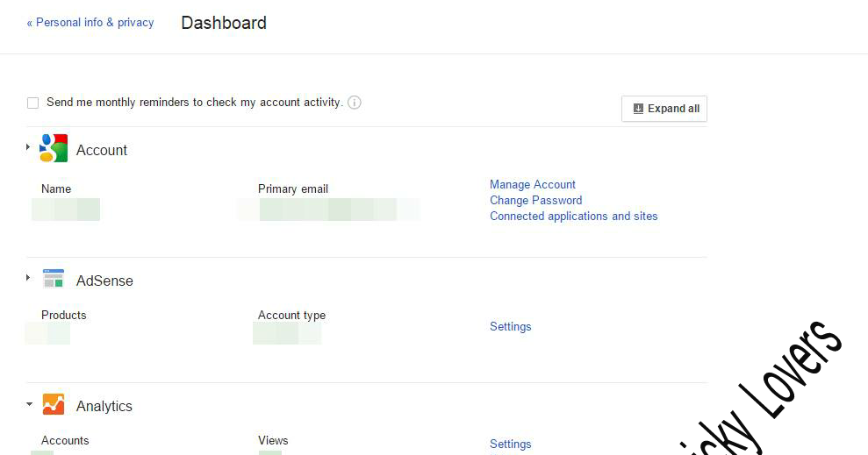Click the Analytics product icon
Screen dimensions: 868x455
pos(54,405)
